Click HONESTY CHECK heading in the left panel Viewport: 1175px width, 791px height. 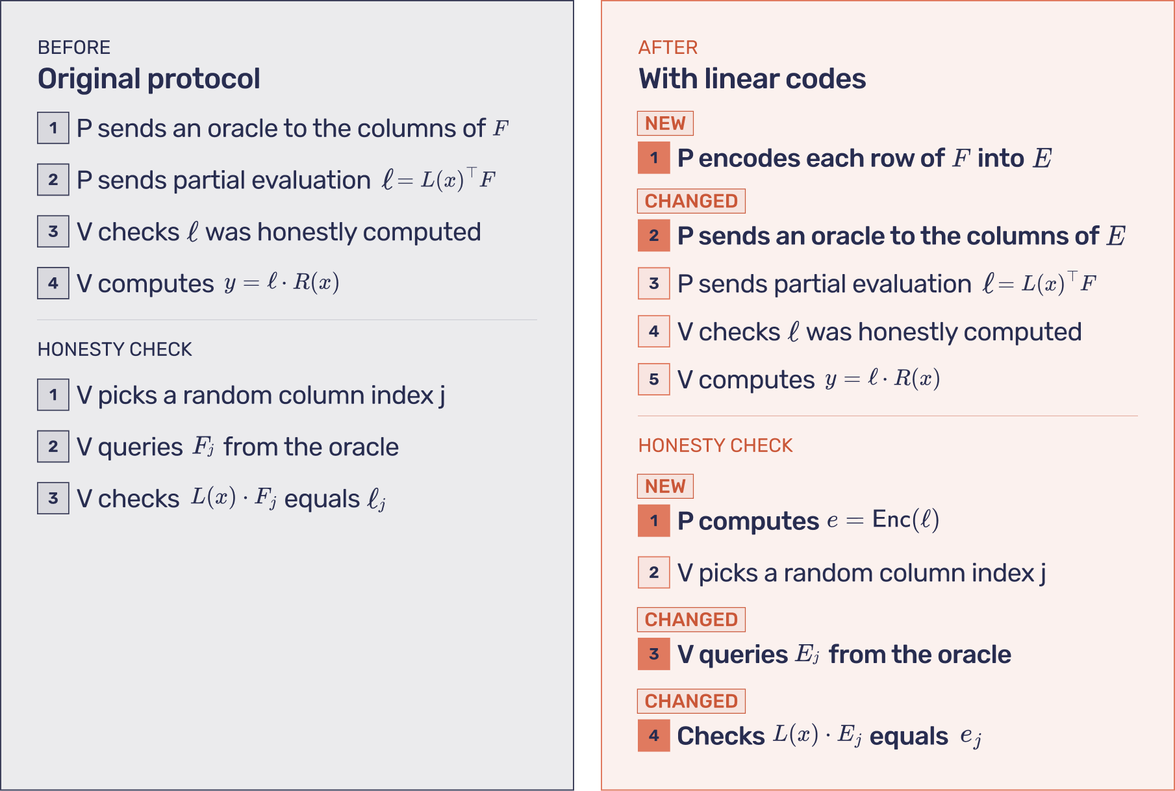tap(115, 349)
